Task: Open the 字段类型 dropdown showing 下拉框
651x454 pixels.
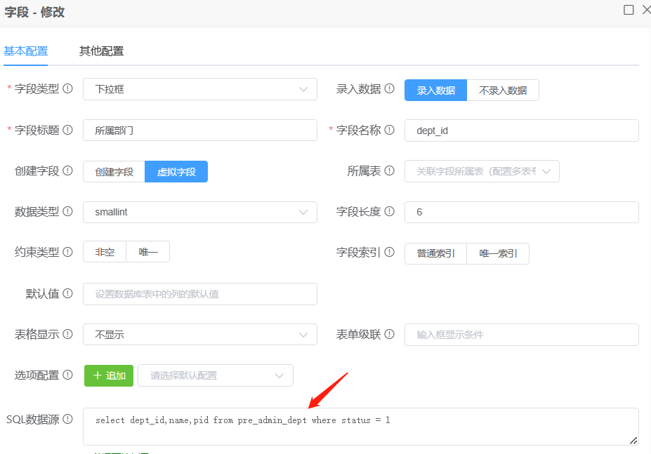Action: coord(199,89)
